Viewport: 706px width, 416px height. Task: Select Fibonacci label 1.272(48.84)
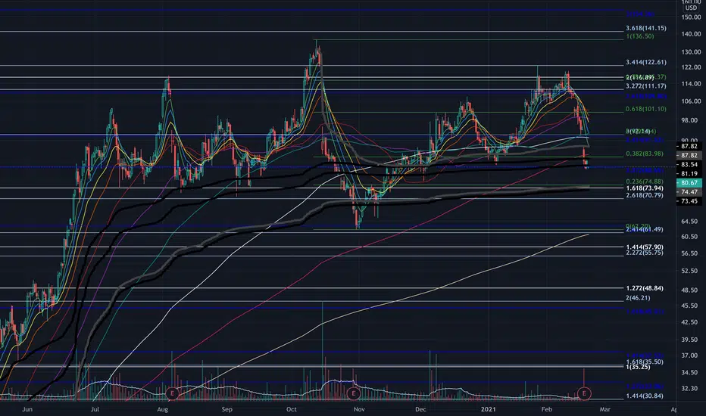[645, 288]
